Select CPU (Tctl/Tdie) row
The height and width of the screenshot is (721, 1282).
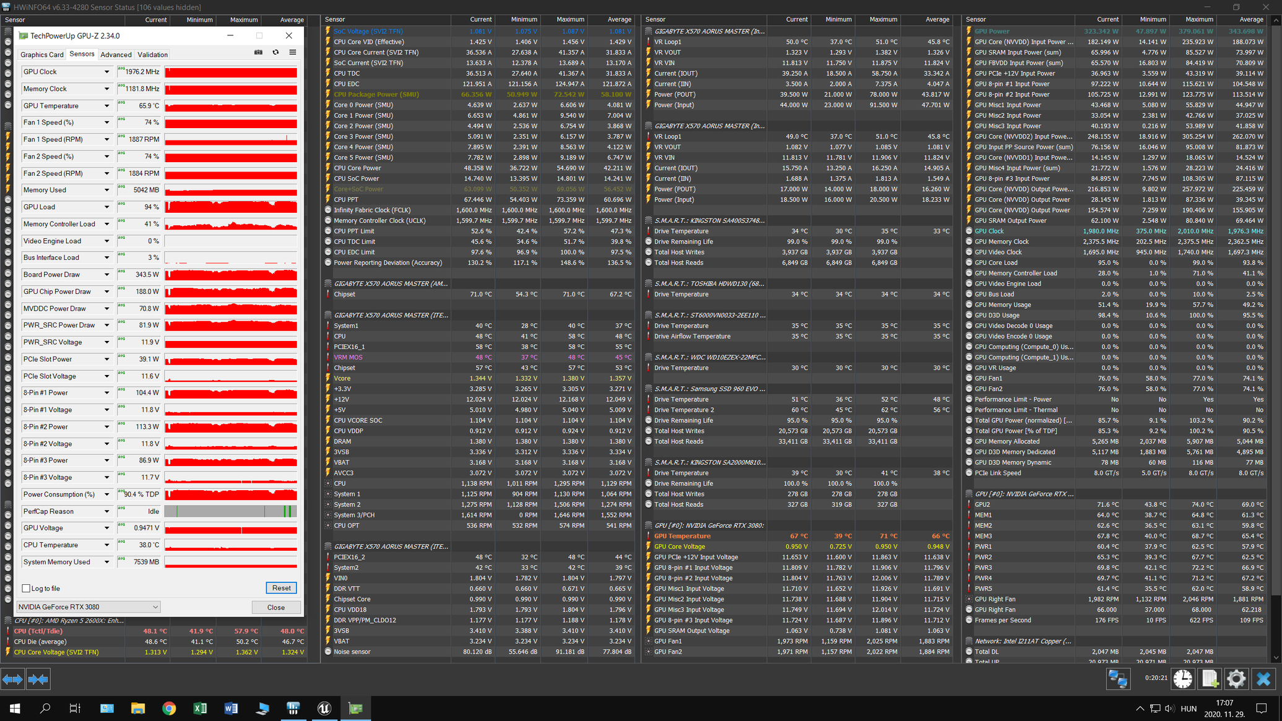[156, 631]
